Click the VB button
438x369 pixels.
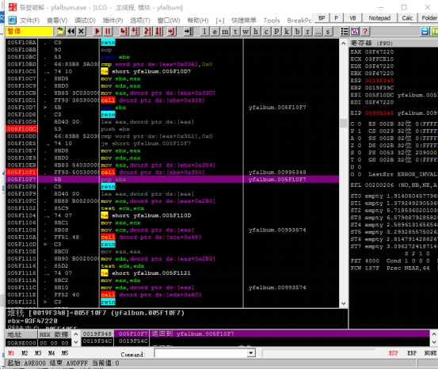coord(352,18)
